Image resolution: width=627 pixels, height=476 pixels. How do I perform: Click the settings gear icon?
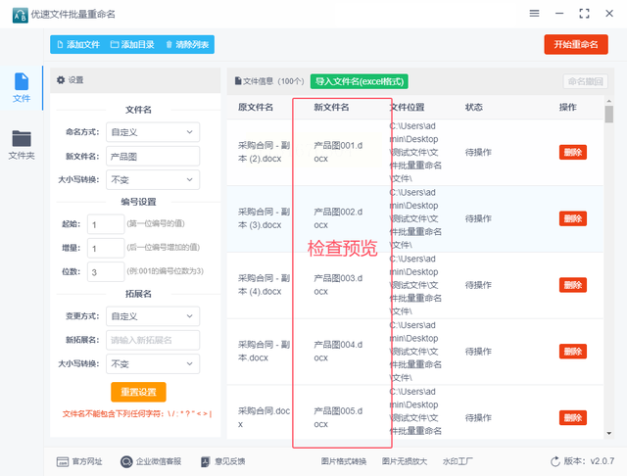click(x=61, y=80)
